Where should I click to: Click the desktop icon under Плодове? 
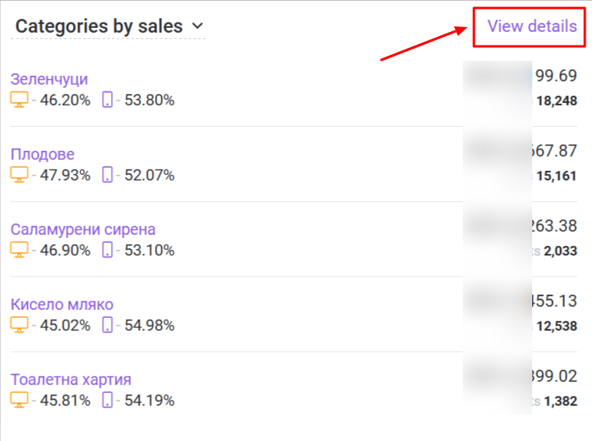click(x=19, y=175)
